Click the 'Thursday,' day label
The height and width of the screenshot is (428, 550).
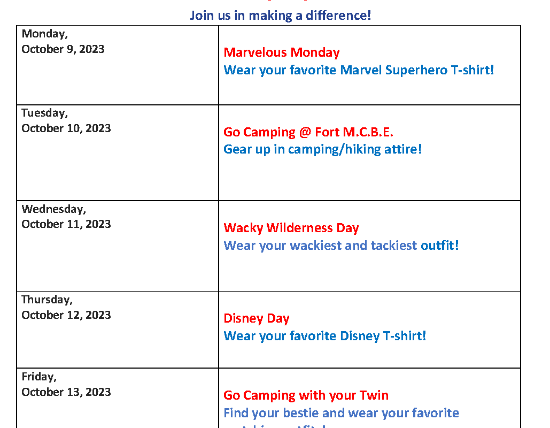47,300
